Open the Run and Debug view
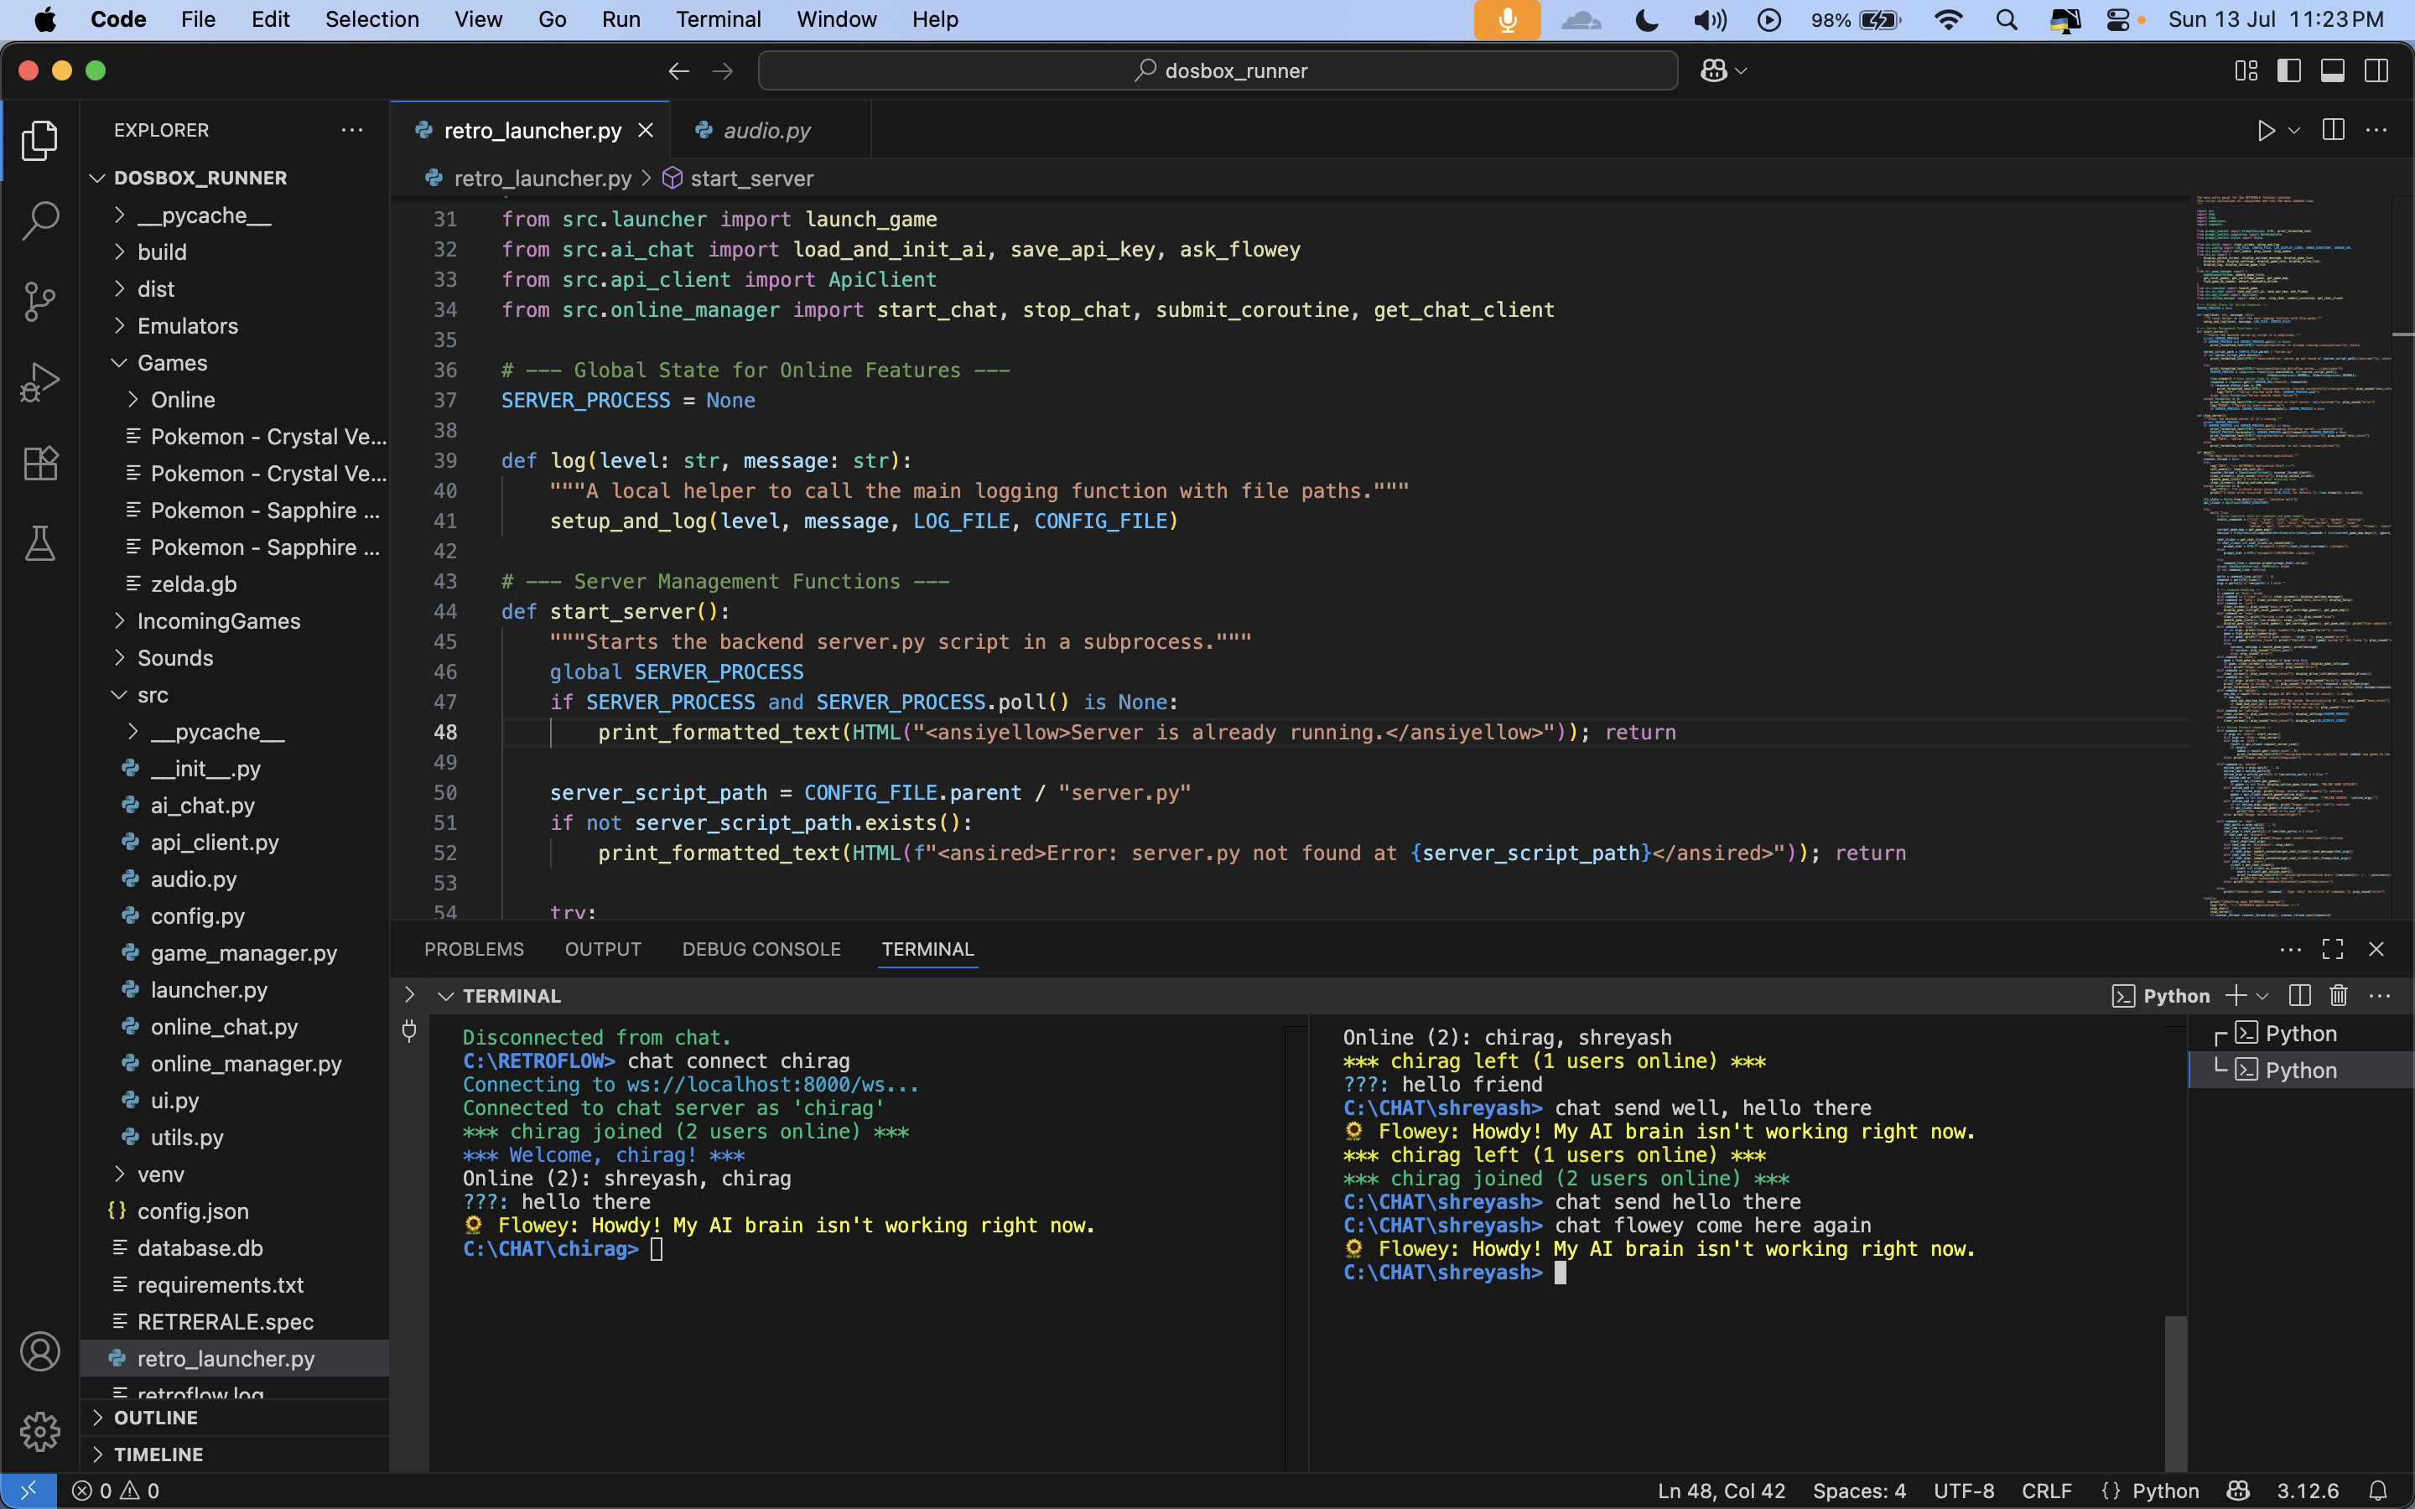The width and height of the screenshot is (2415, 1509). tap(40, 382)
